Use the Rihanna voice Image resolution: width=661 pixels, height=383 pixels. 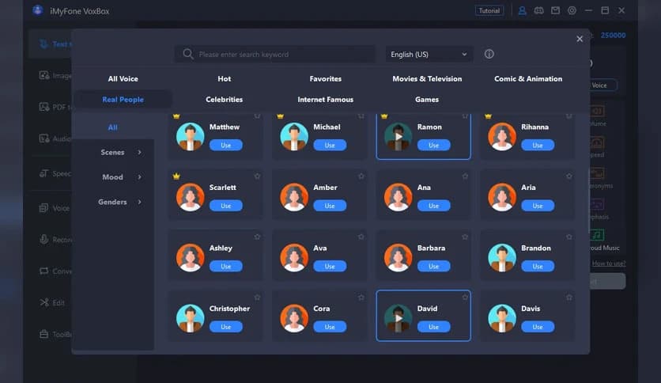(x=538, y=145)
